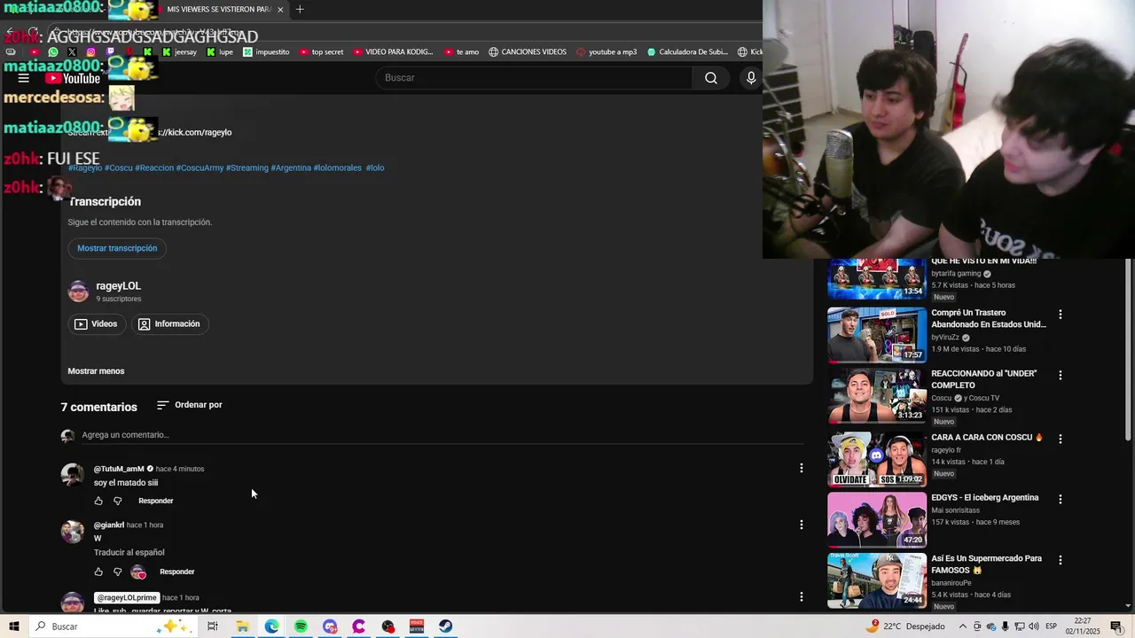Image resolution: width=1135 pixels, height=638 pixels.
Task: Dislike the @giankrl comment
Action: (117, 572)
